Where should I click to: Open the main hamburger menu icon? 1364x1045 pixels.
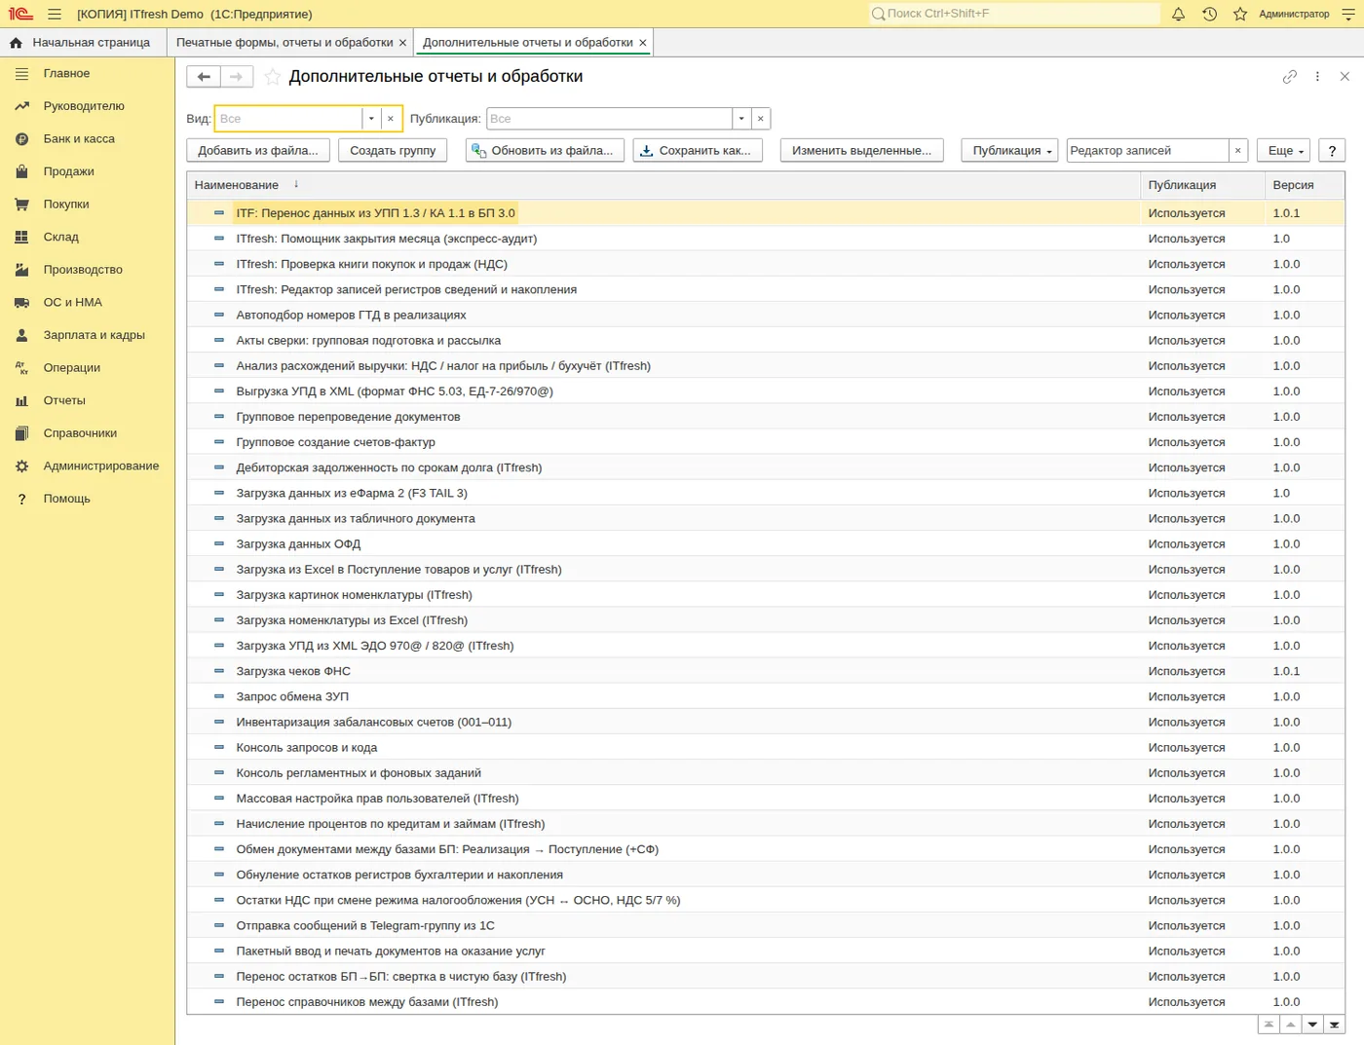[x=55, y=14]
